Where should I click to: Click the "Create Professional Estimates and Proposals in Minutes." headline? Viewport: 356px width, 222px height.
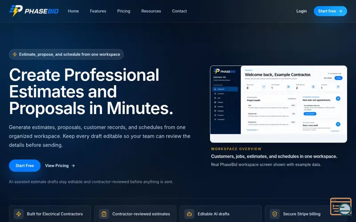91,91
